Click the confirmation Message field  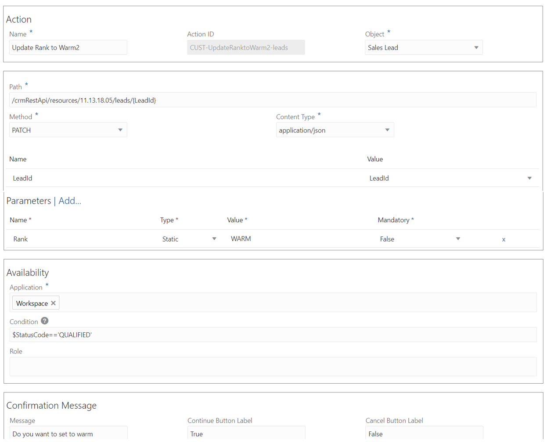pyautogui.click(x=68, y=433)
